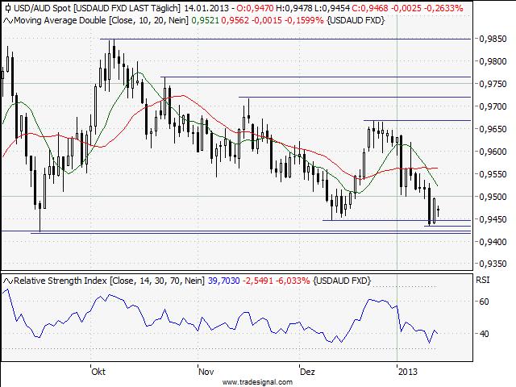Select the {USDAUD FXD} tag in RSI header
This screenshot has width=516, height=387.
[343, 280]
